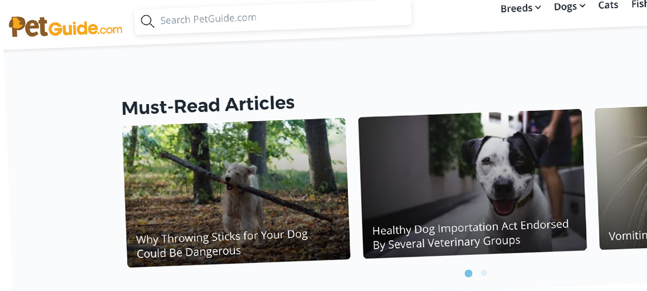Click the PetGuide.com logo
This screenshot has height=291, width=647.
(66, 27)
